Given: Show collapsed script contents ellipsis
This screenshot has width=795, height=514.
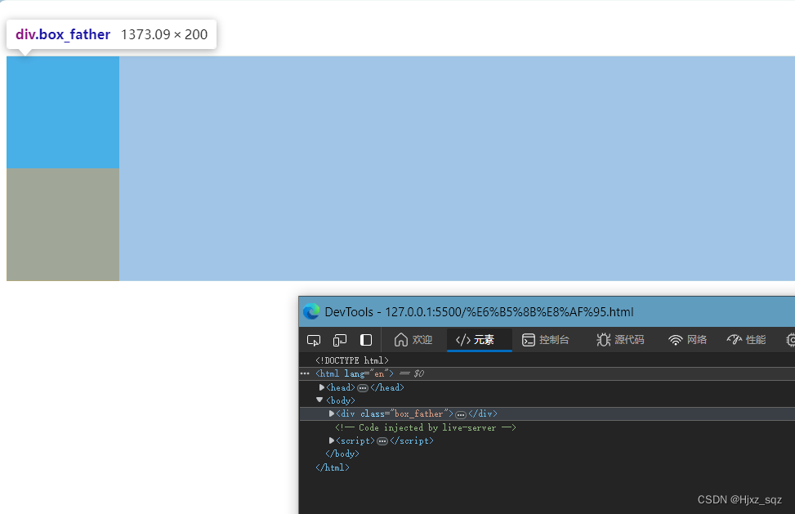Looking at the screenshot, I should click(x=382, y=441).
